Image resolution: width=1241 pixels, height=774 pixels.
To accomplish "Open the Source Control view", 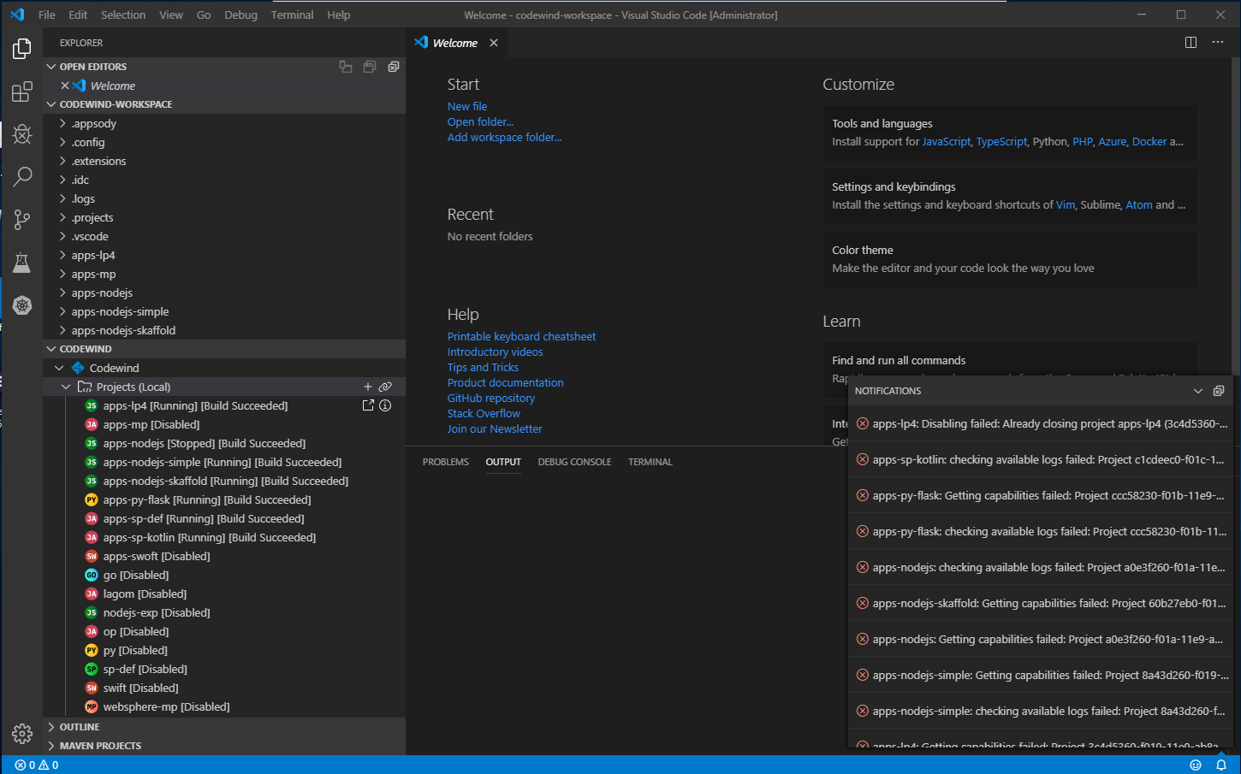I will 21,219.
